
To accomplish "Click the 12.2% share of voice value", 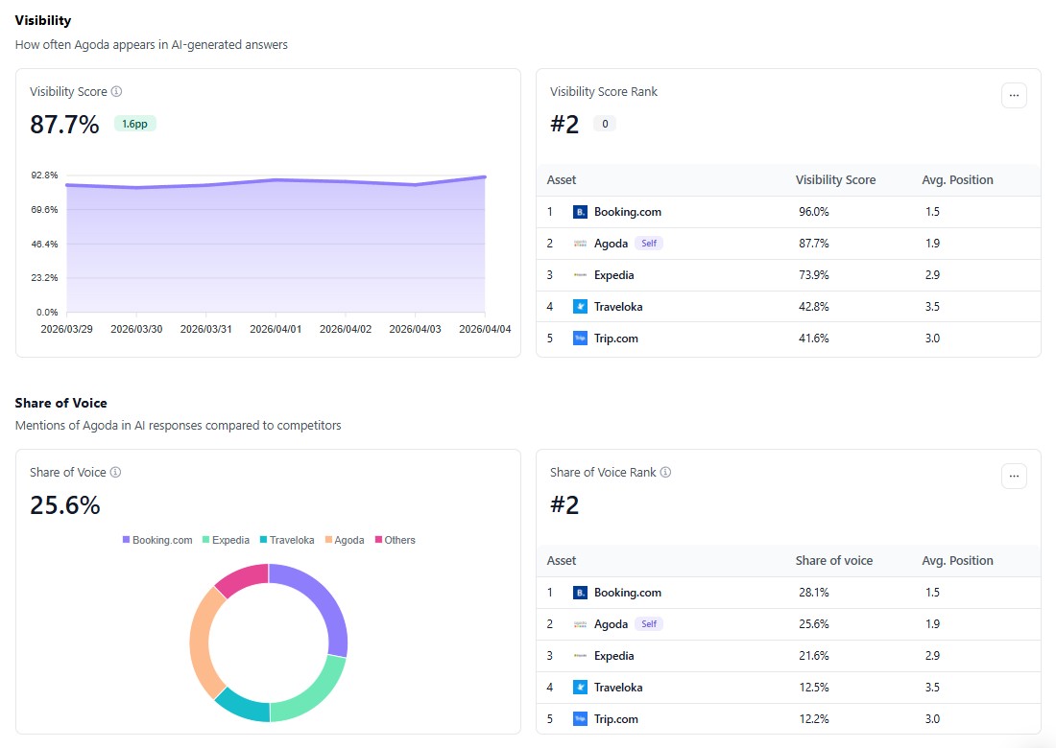I will pyautogui.click(x=813, y=719).
